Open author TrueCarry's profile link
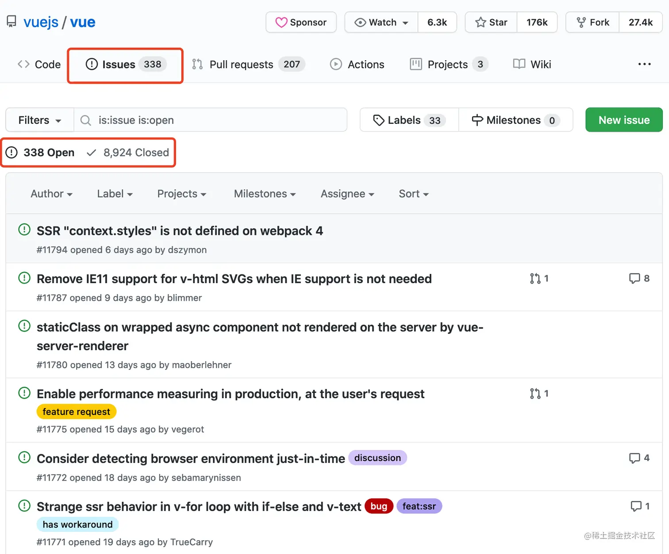Image resolution: width=669 pixels, height=554 pixels. (192, 542)
